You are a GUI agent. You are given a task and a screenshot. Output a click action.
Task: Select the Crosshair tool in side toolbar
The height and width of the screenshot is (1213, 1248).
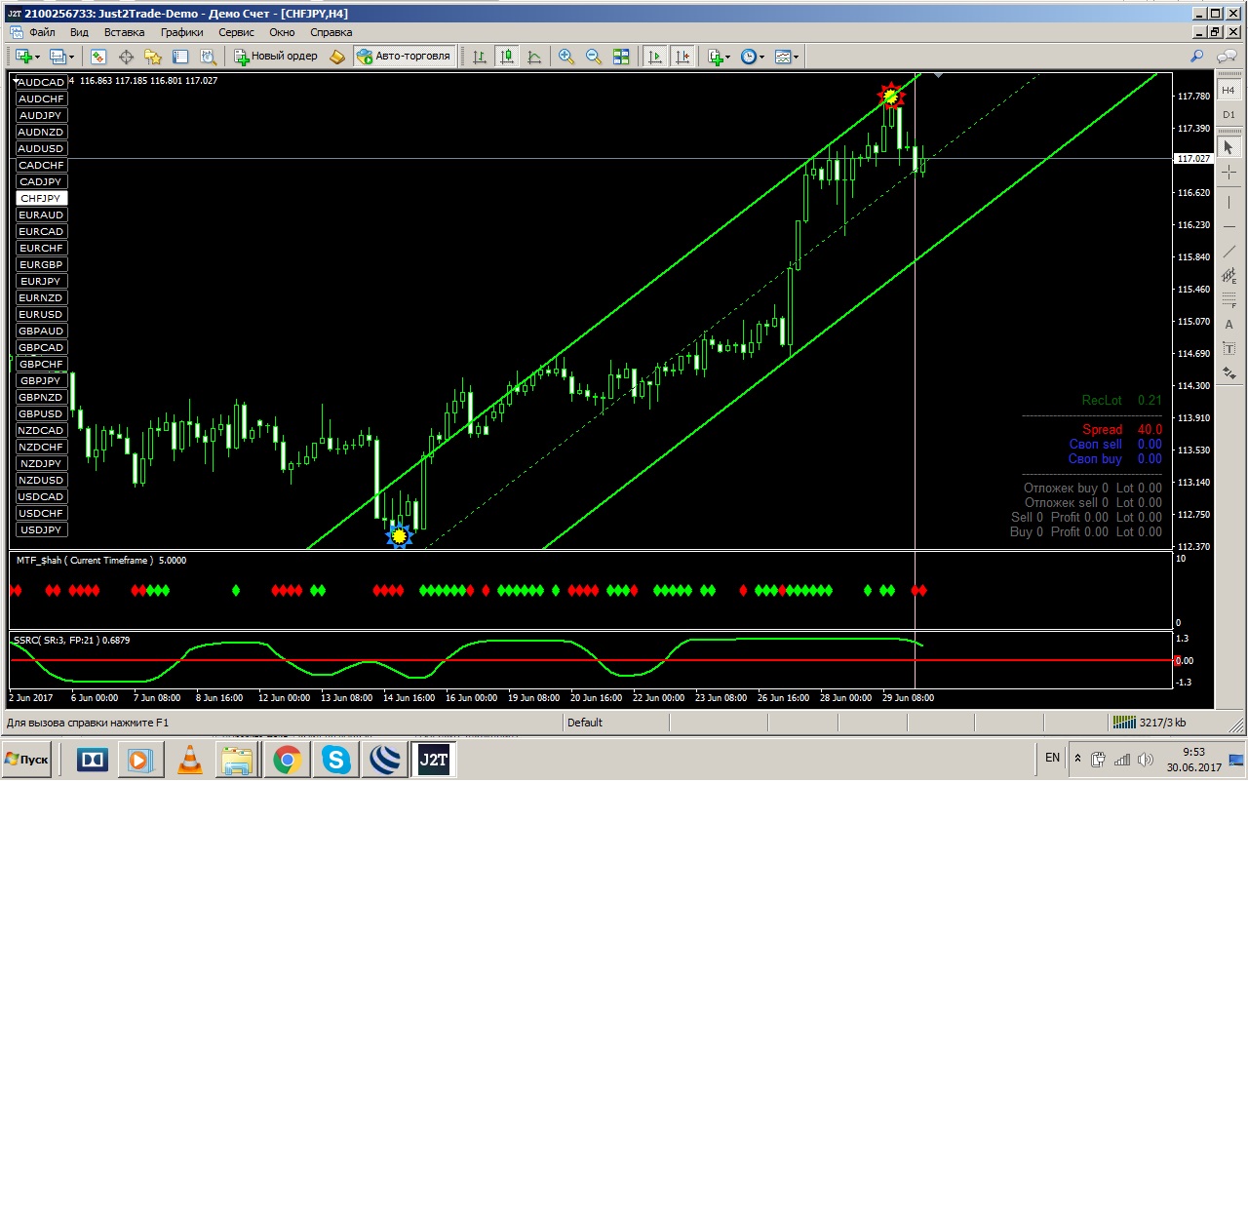tap(1228, 172)
